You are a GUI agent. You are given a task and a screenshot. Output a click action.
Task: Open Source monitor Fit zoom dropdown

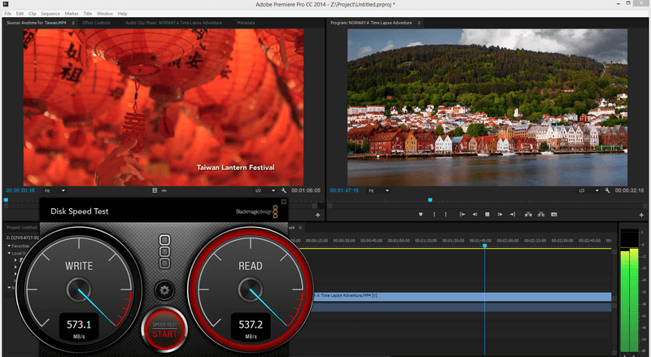tap(55, 190)
